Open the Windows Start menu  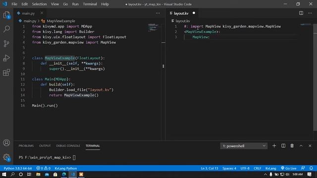coord(4,175)
